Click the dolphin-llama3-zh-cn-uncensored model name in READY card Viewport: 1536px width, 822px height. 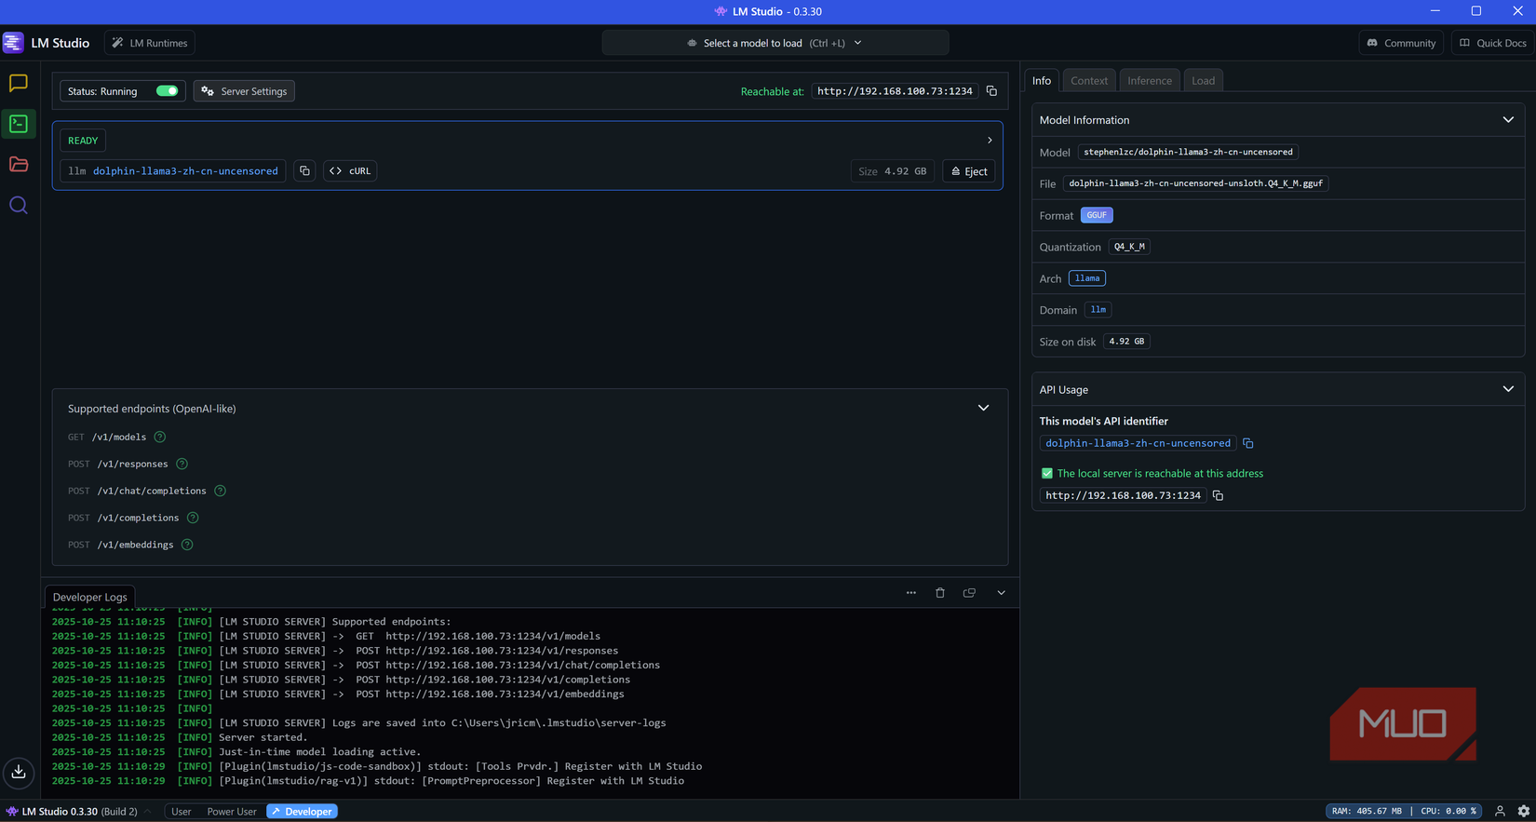click(x=185, y=171)
